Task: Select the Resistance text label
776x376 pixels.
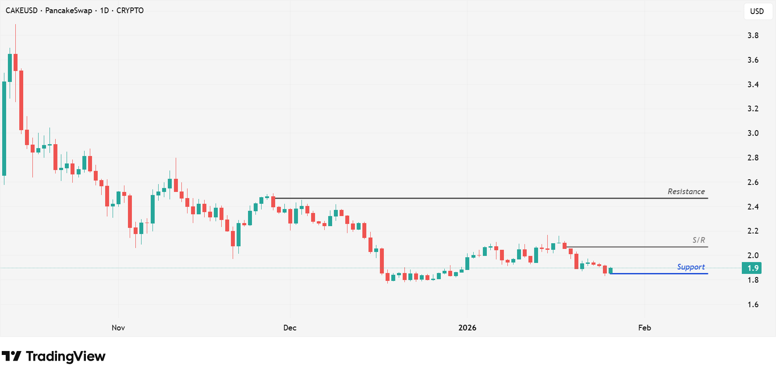Action: coord(686,192)
